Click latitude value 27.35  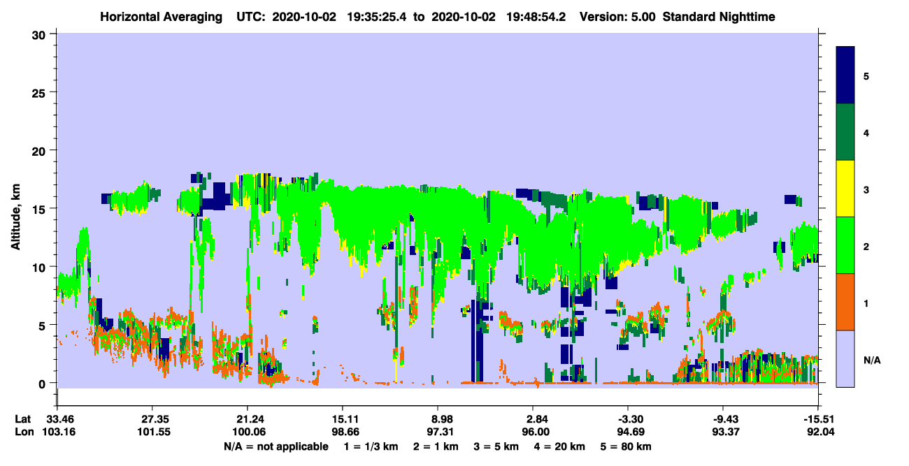click(x=152, y=419)
